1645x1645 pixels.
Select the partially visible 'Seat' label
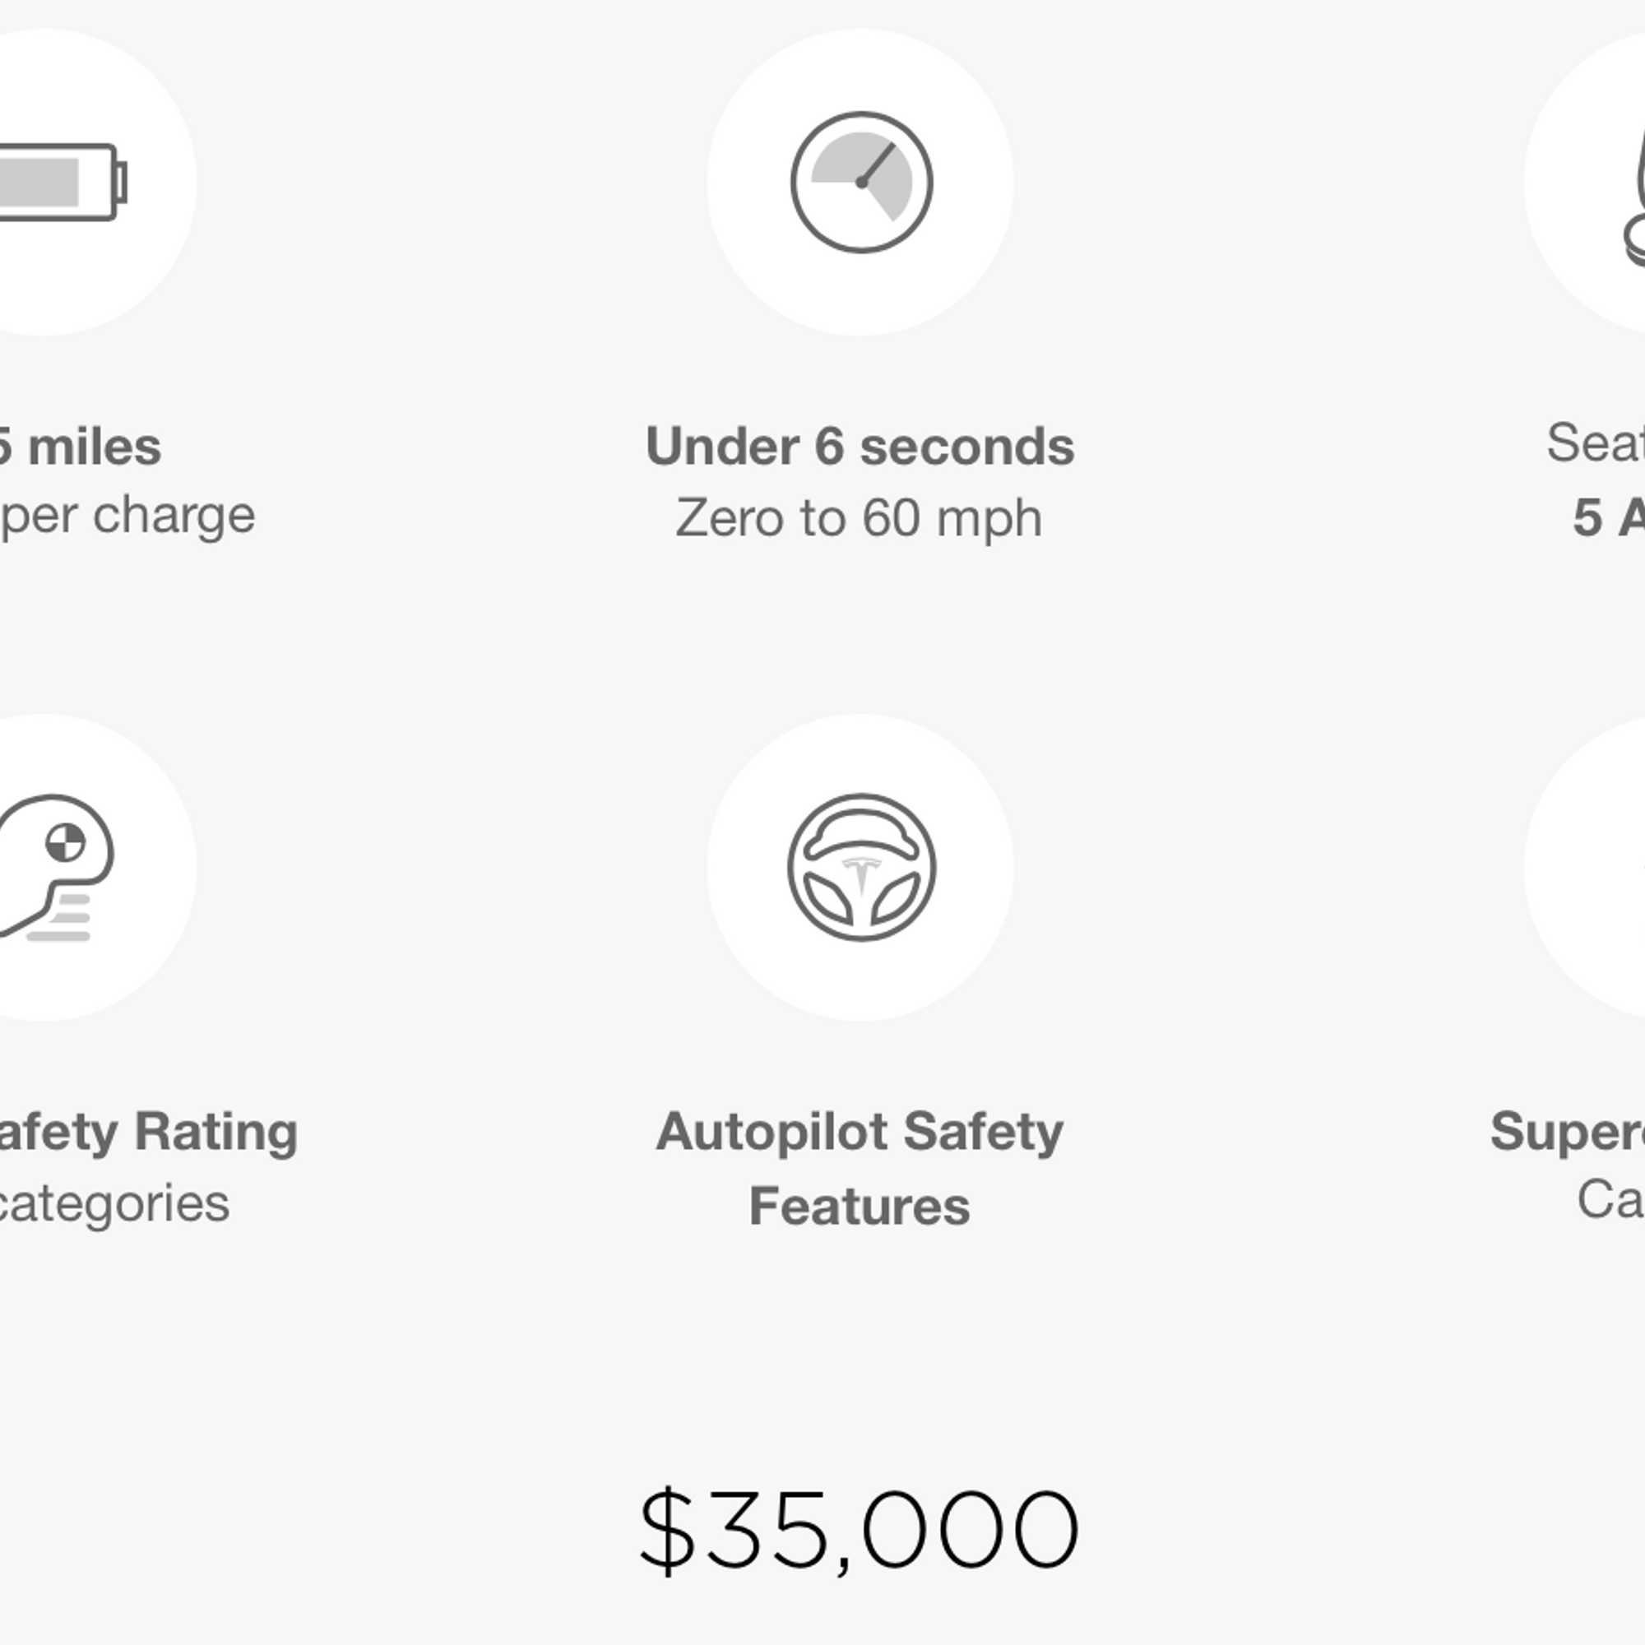1596,443
